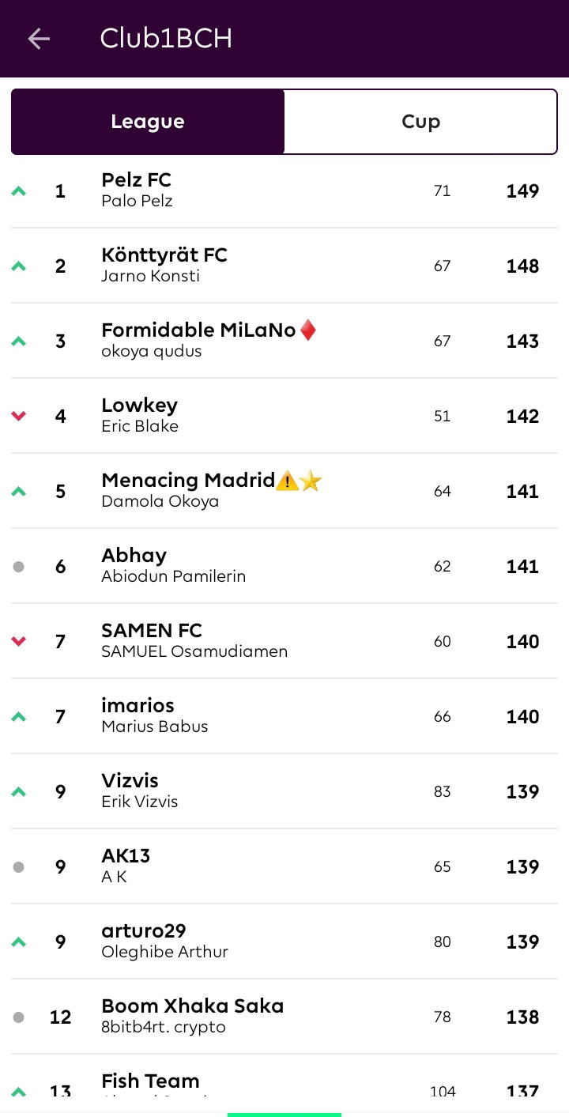Screen dimensions: 569x1117
Task: Click grey dot indicator beside Abhay
Action: (19, 567)
